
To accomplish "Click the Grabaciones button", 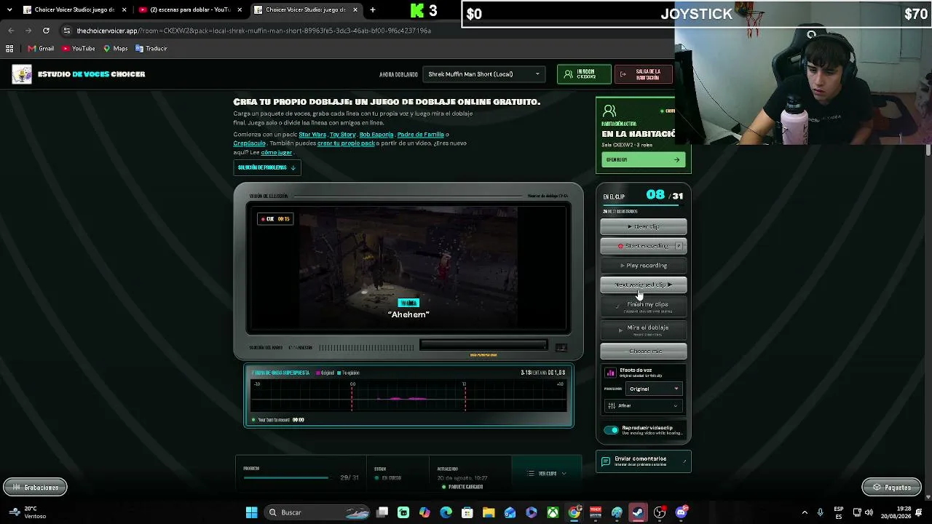I will [35, 488].
